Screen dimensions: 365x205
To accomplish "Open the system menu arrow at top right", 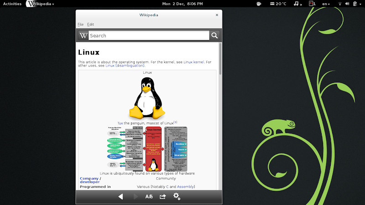I will coord(360,4).
